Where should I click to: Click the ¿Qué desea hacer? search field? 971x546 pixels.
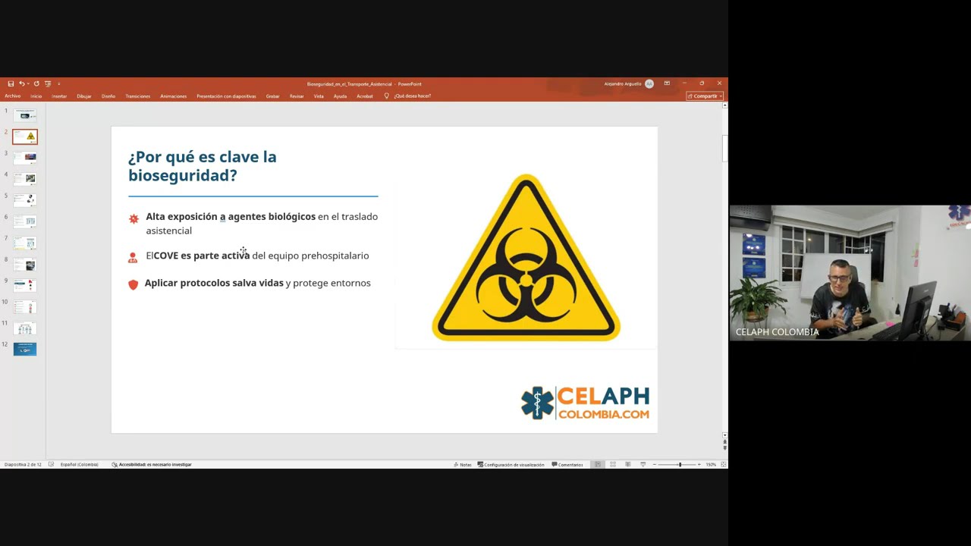(413, 96)
